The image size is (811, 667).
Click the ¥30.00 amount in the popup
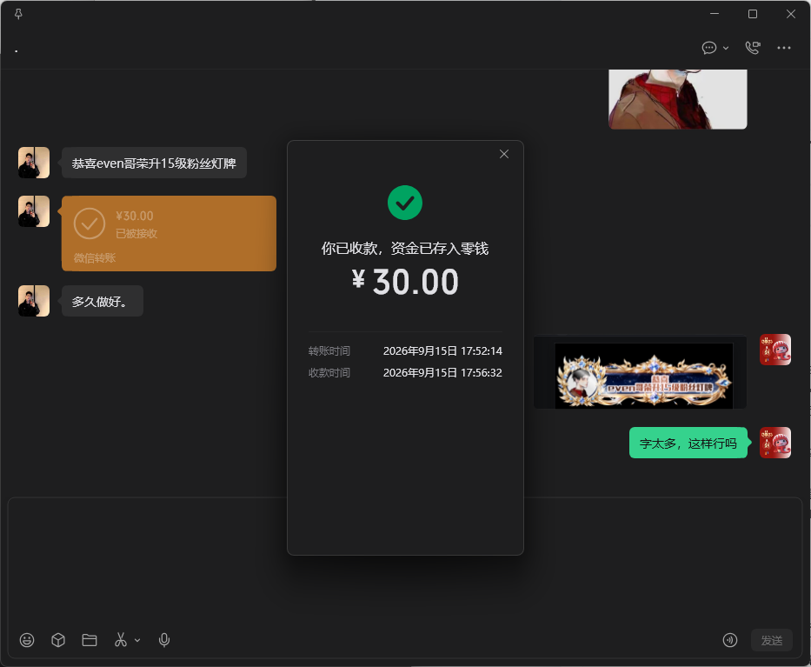(405, 282)
